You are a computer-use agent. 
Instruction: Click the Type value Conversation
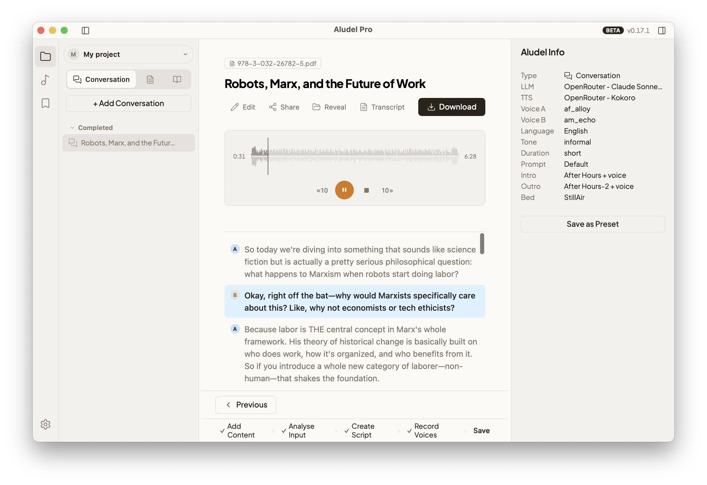(x=592, y=75)
